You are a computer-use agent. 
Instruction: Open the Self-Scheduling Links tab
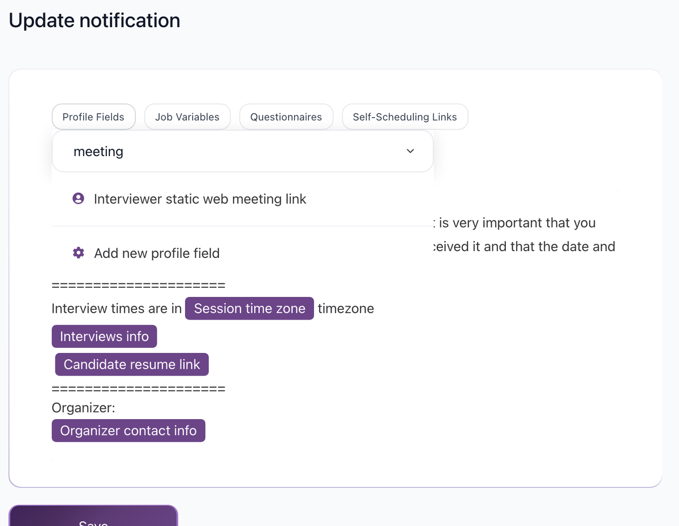coord(405,117)
